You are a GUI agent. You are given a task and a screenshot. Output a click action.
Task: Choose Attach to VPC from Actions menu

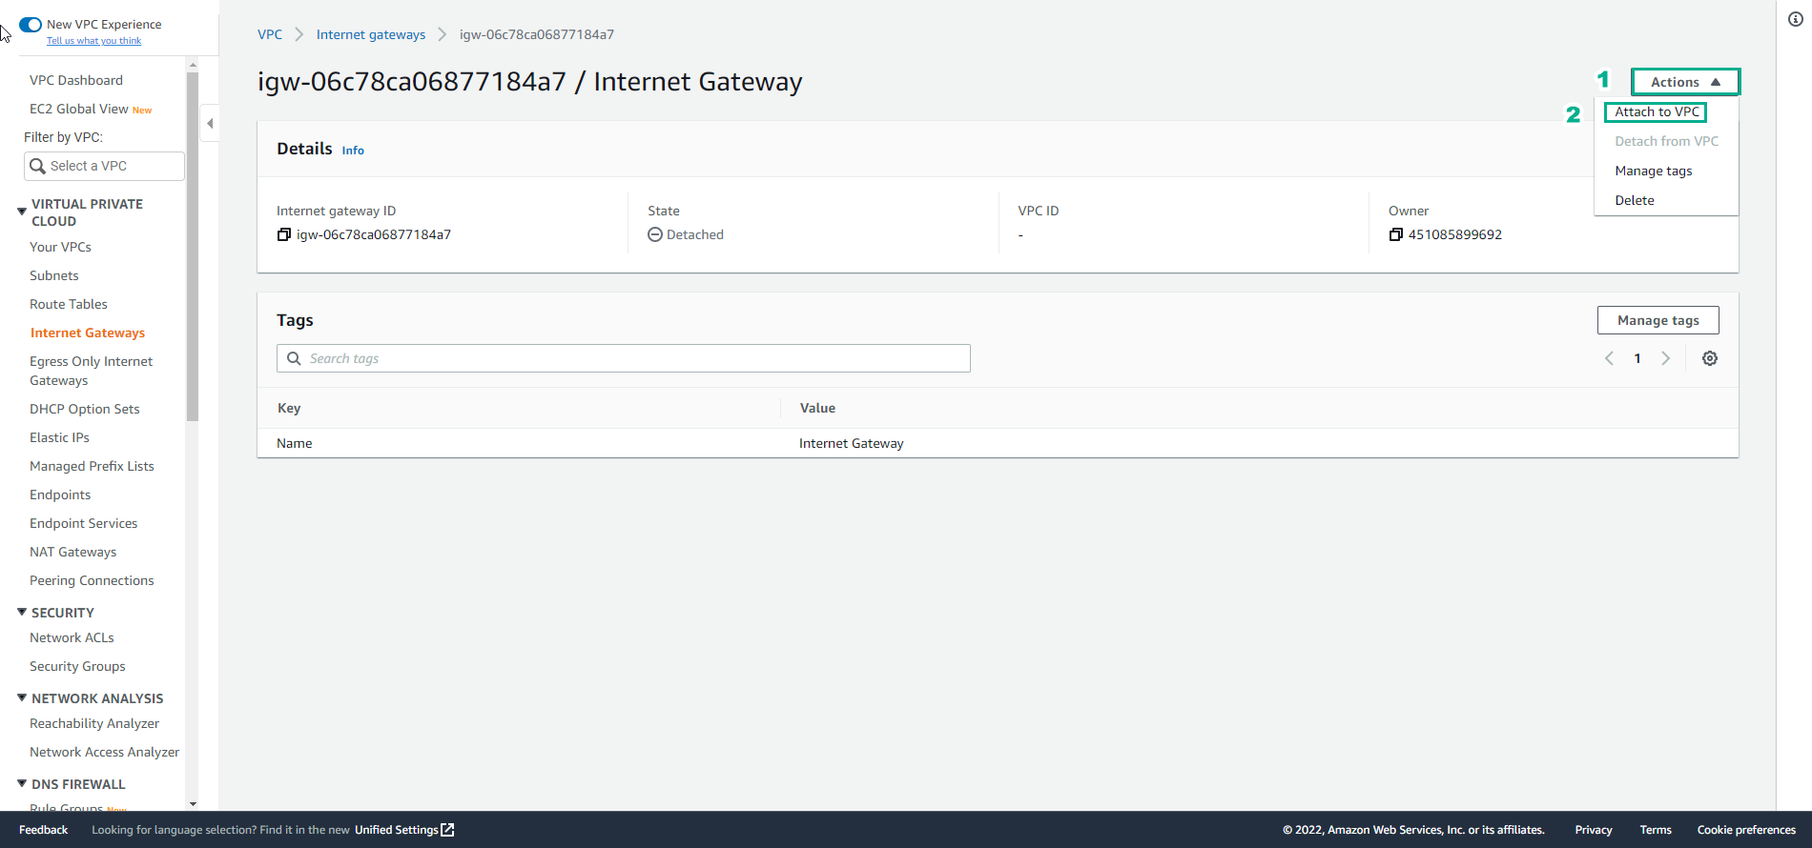(x=1657, y=111)
